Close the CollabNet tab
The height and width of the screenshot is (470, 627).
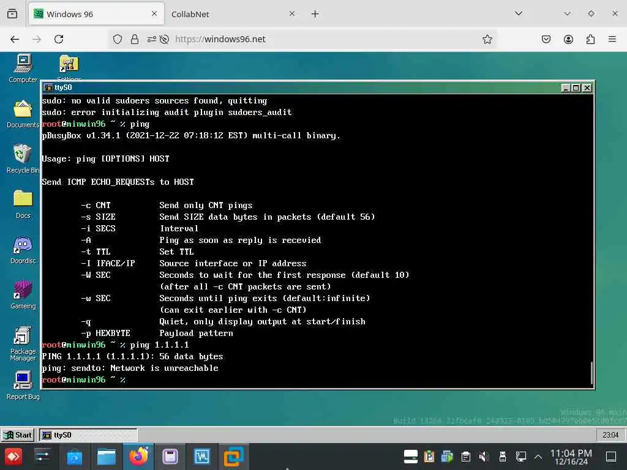(x=292, y=13)
